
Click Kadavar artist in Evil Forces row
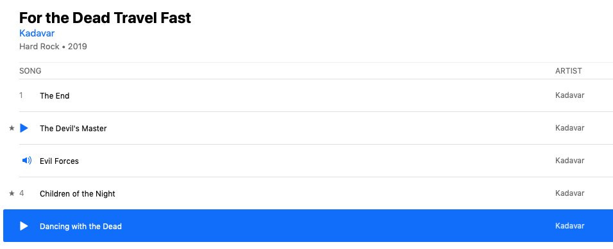tap(569, 161)
